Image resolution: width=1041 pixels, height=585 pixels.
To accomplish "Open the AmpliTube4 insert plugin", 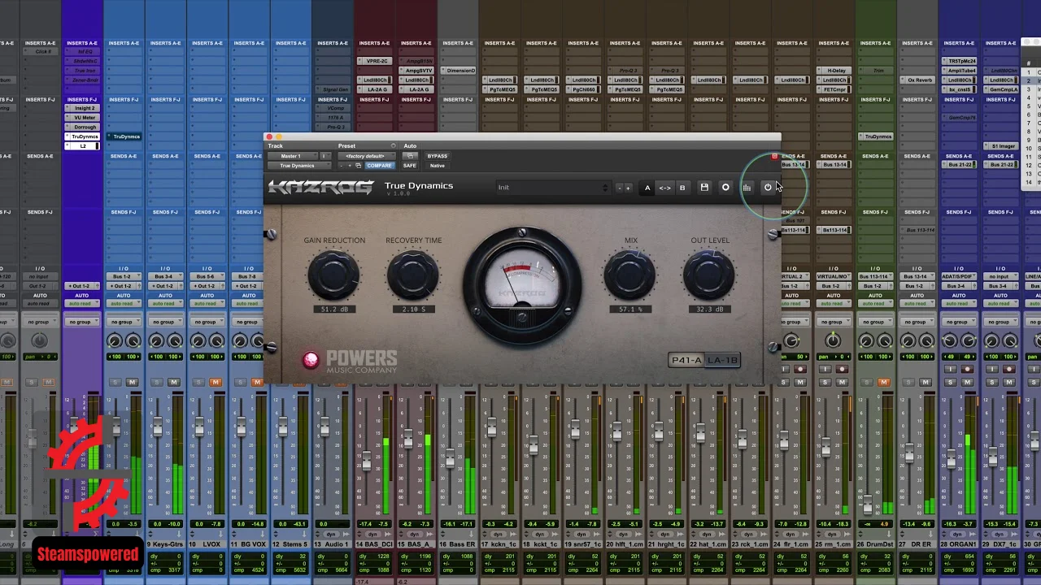I will click(x=959, y=71).
